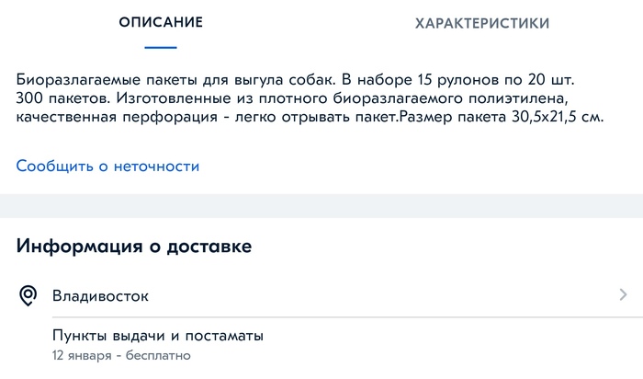Screen dimensions: 643x379
Task: Click the location pin icon
Action: [x=28, y=295]
